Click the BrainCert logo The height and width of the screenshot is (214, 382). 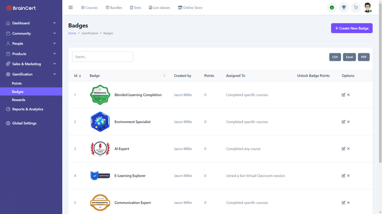click(21, 8)
